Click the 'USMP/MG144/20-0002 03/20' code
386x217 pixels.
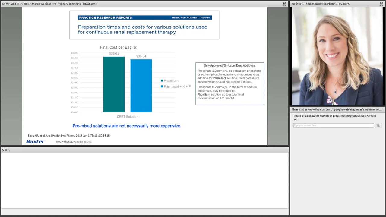[74, 142]
